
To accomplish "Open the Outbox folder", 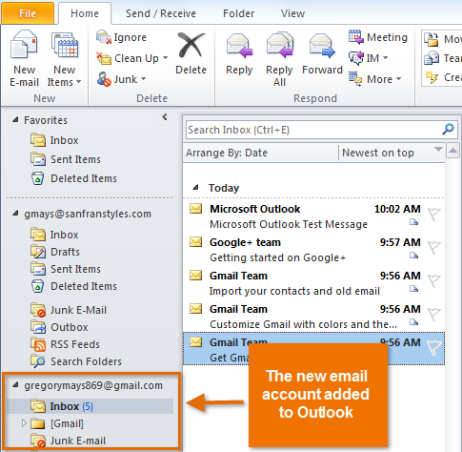I will click(59, 327).
